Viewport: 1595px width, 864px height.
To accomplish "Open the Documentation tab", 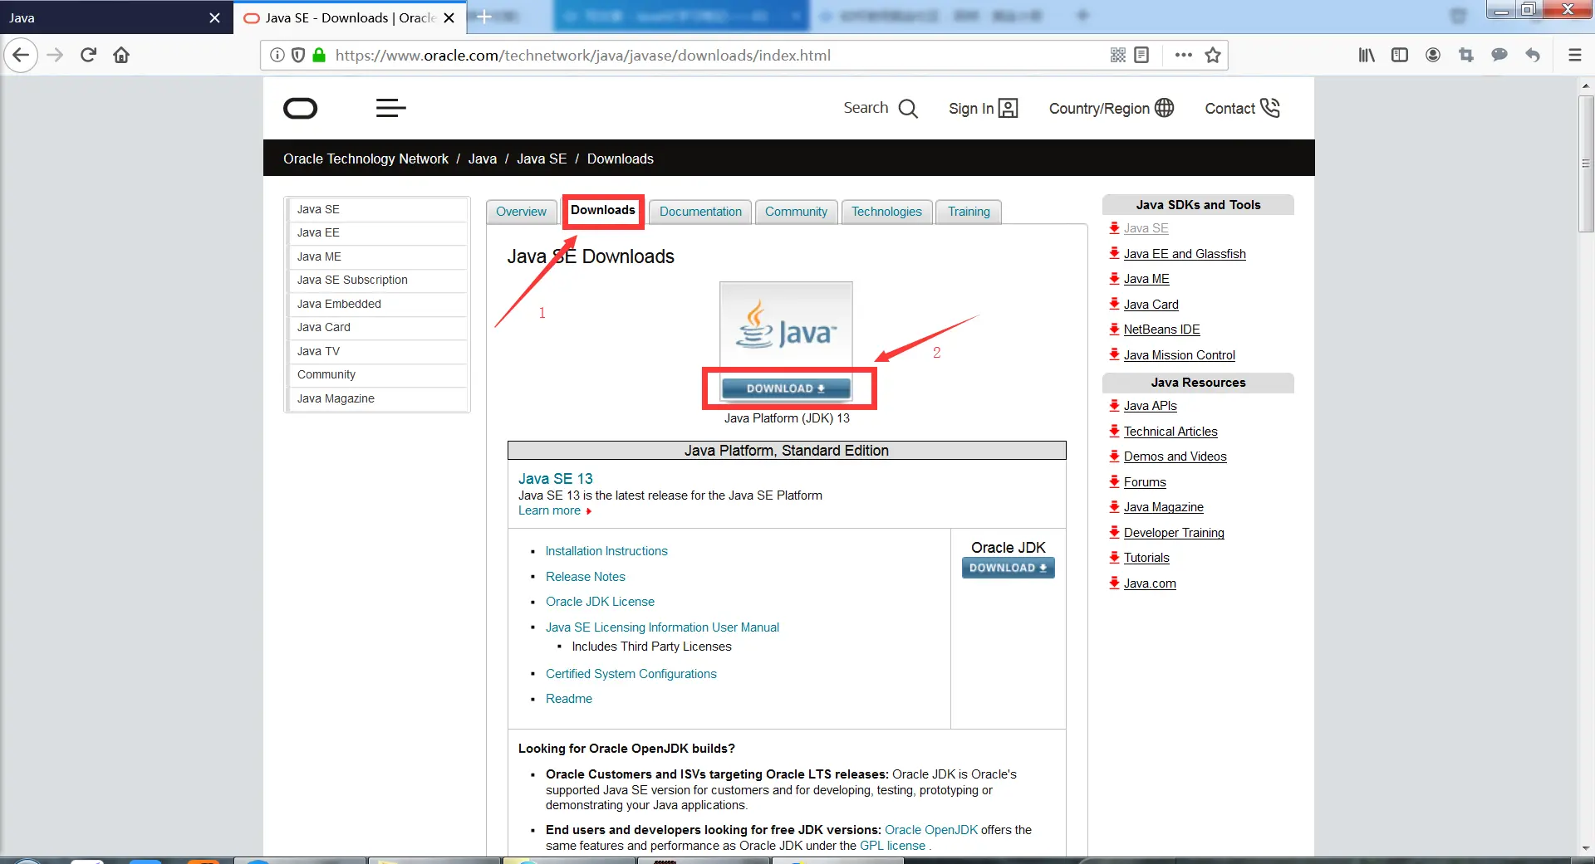I will pos(700,212).
